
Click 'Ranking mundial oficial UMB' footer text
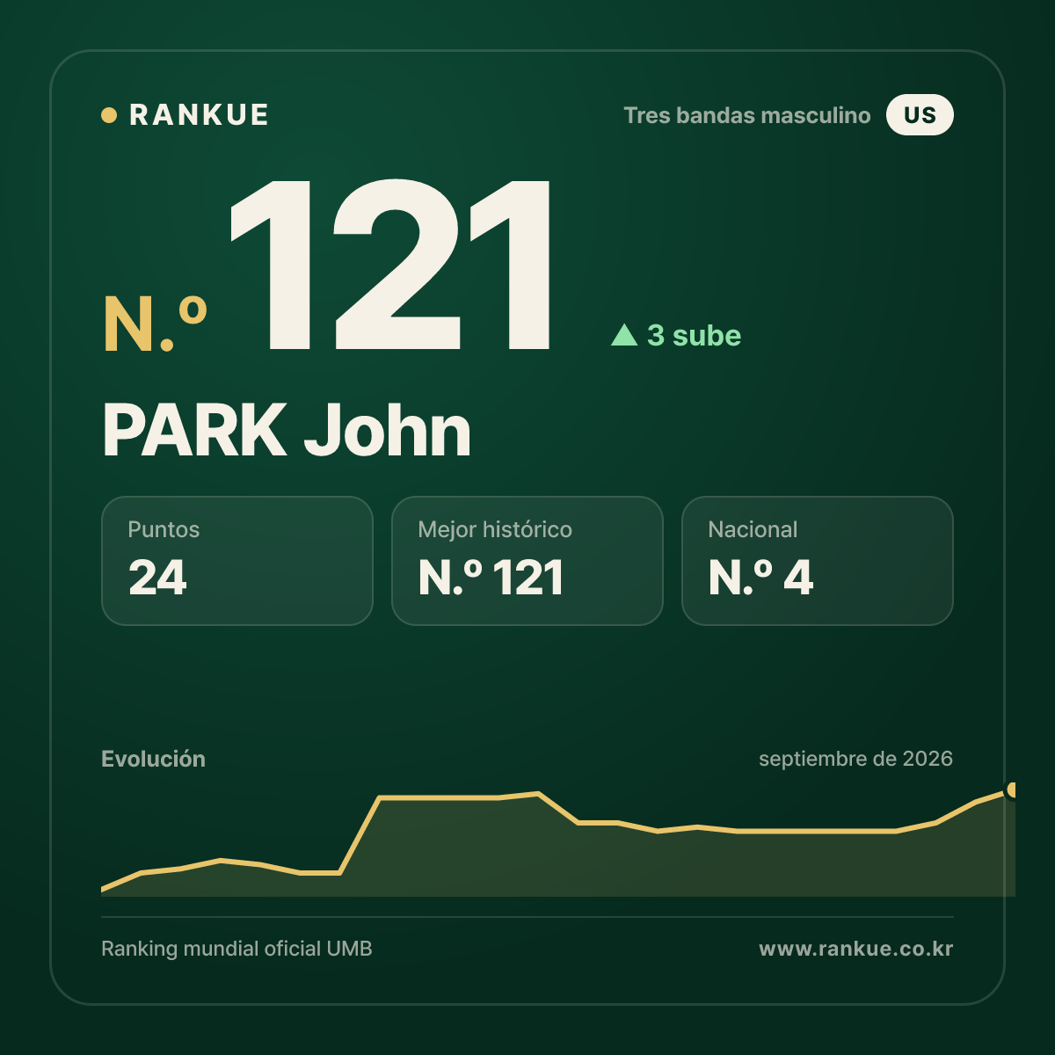(x=236, y=949)
